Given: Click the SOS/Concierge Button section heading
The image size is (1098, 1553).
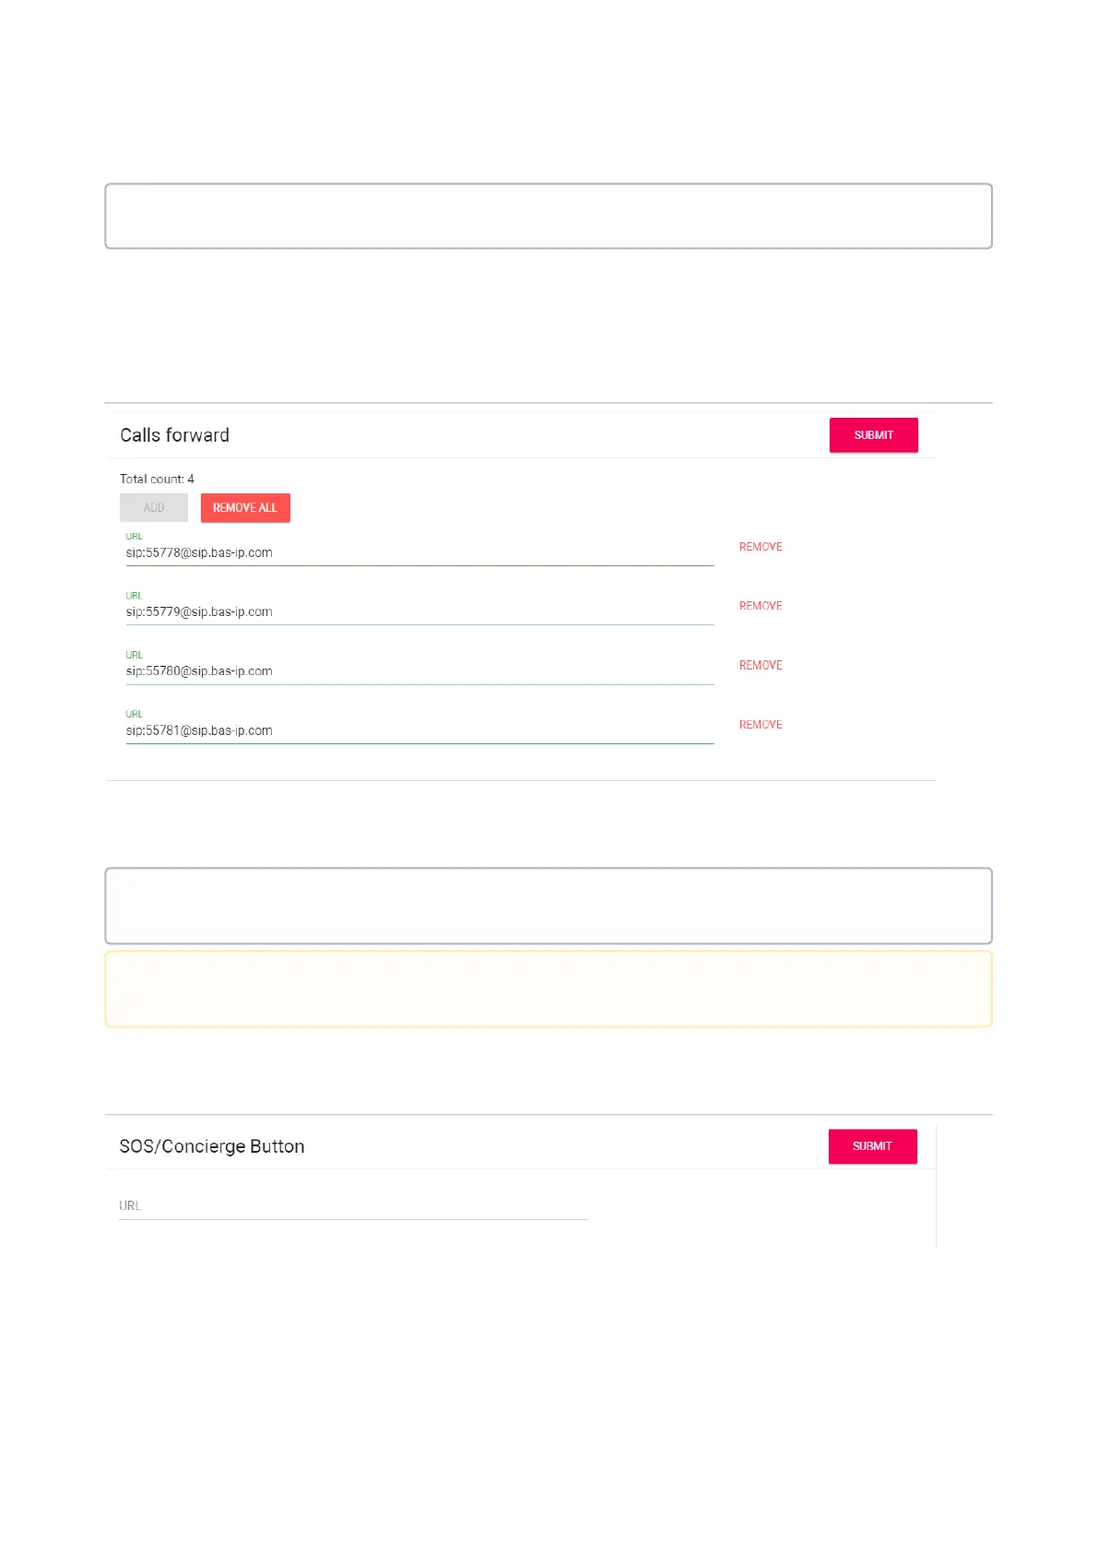Looking at the screenshot, I should pos(212,1146).
